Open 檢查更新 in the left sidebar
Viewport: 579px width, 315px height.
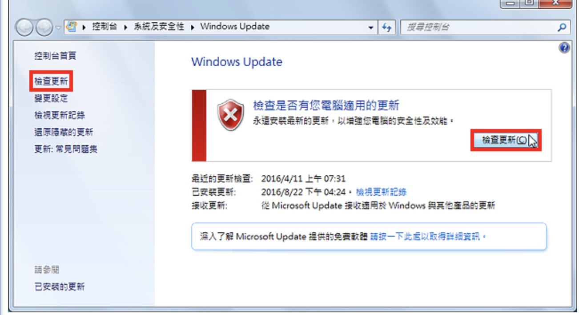[51, 81]
